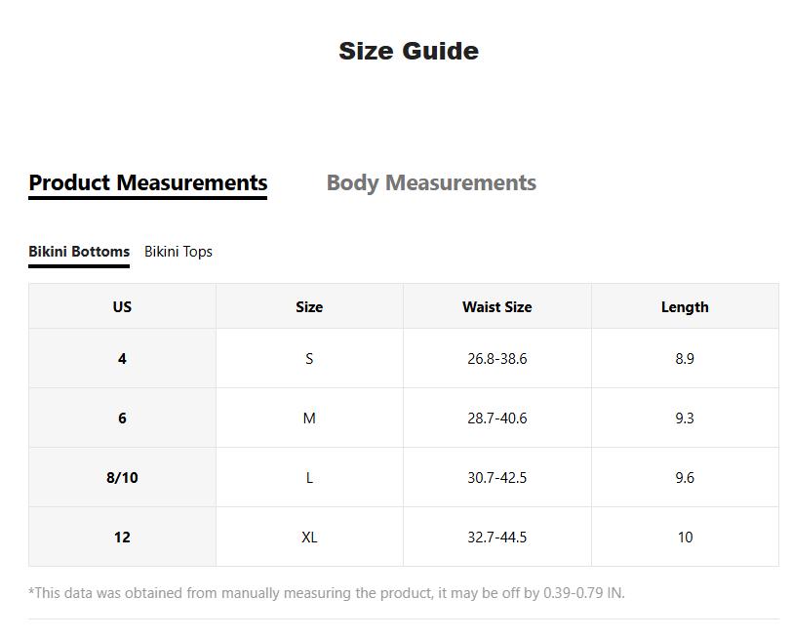
Task: Click the Waist Size column header
Action: point(496,306)
